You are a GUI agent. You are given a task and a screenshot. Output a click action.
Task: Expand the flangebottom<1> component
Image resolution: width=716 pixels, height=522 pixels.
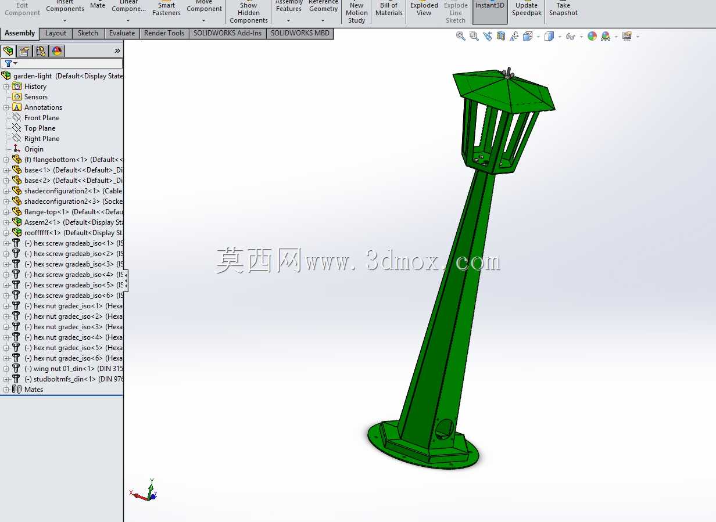coord(6,160)
